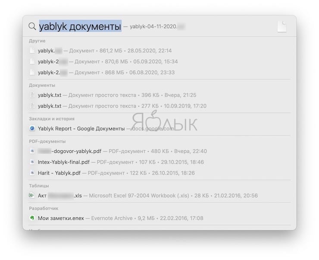The width and height of the screenshot is (319, 260).
Task: Open Yablyk Report - Google Документы bookmark
Action: point(159,129)
